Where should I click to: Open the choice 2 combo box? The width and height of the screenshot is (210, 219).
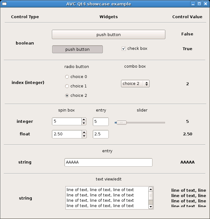tap(135, 84)
